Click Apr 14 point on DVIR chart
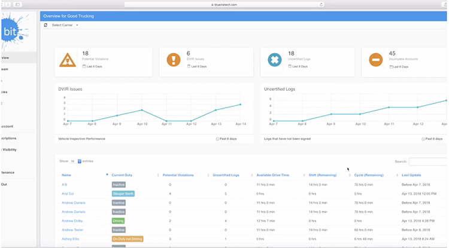 240,105
